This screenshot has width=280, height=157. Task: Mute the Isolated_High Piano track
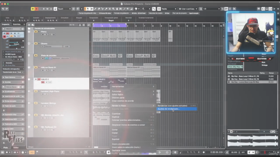36,91
